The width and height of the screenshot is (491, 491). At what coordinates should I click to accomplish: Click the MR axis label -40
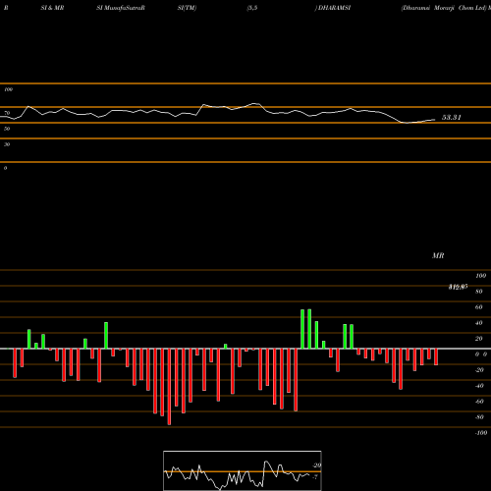479,386
